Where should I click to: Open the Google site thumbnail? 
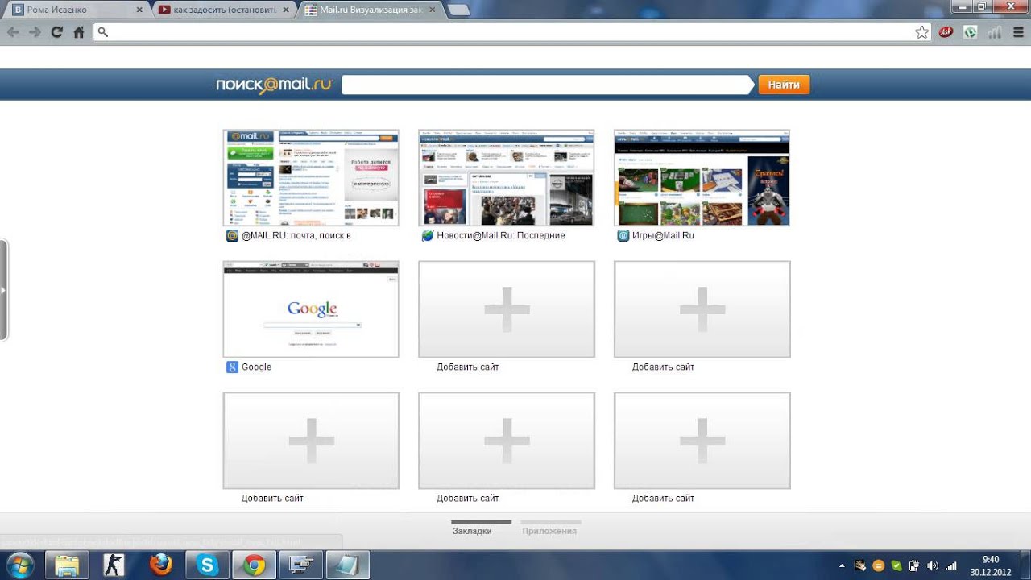pos(311,309)
